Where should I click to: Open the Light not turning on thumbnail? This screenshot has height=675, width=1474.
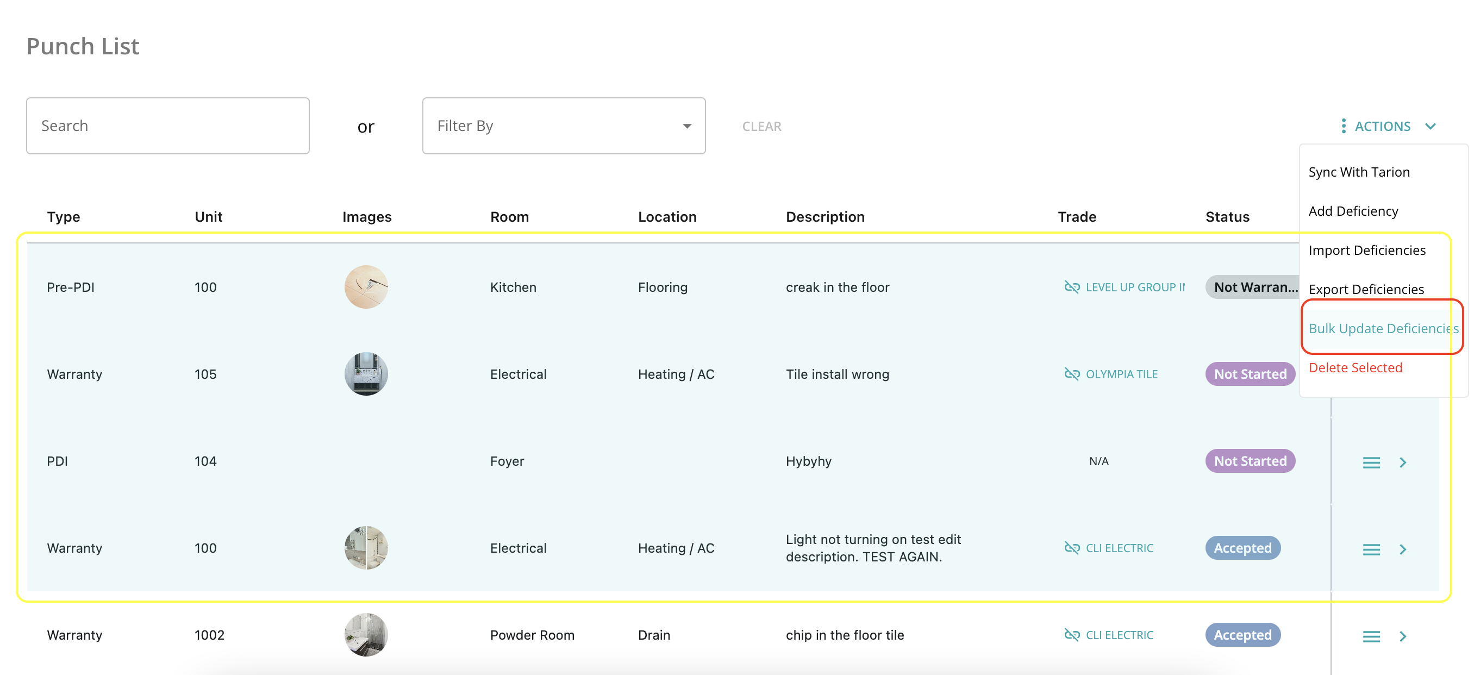tap(366, 548)
